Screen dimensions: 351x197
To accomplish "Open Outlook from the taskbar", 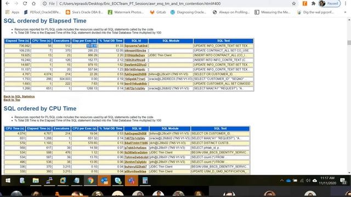I will (x=104, y=181).
